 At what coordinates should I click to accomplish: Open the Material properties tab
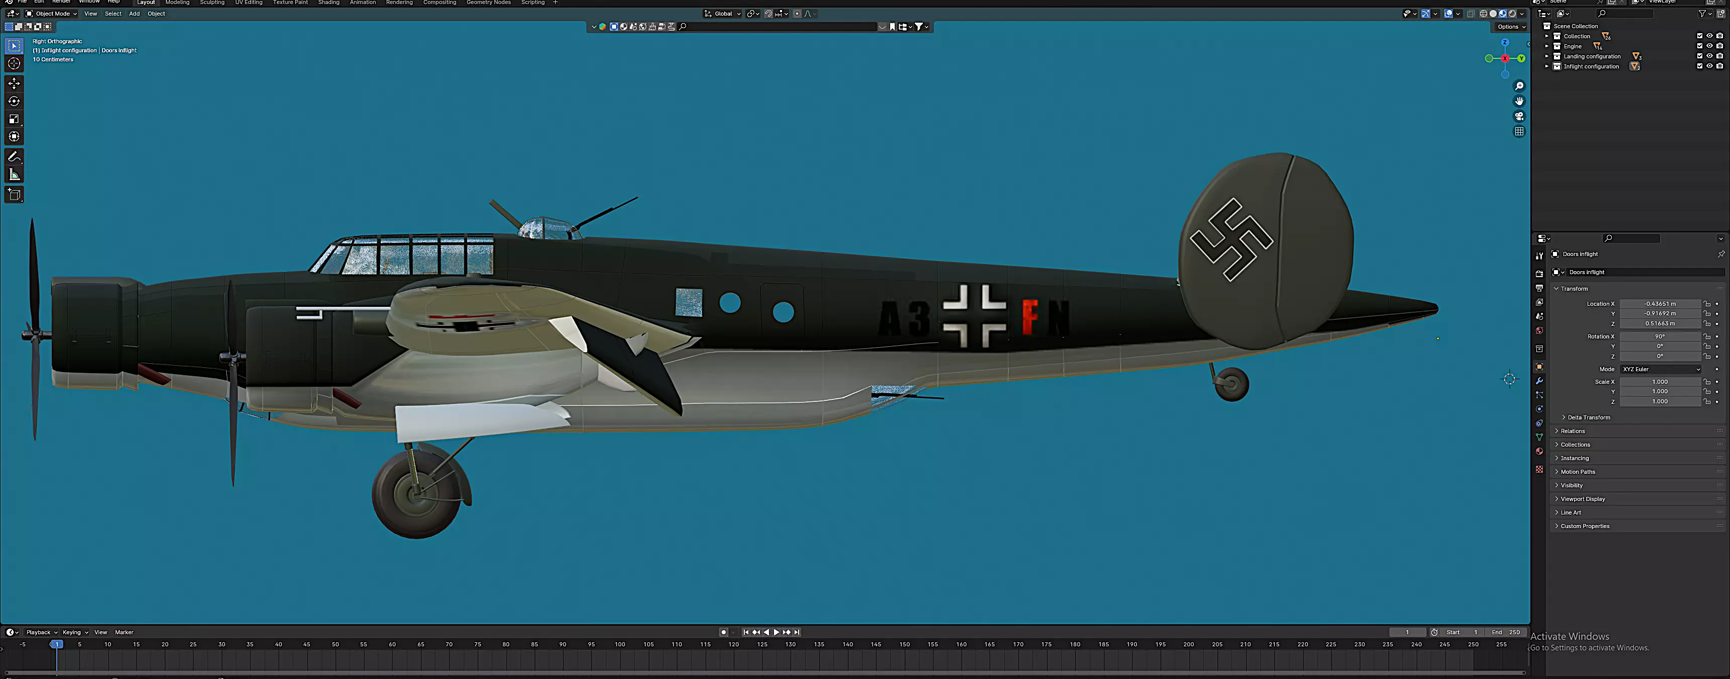[1539, 451]
